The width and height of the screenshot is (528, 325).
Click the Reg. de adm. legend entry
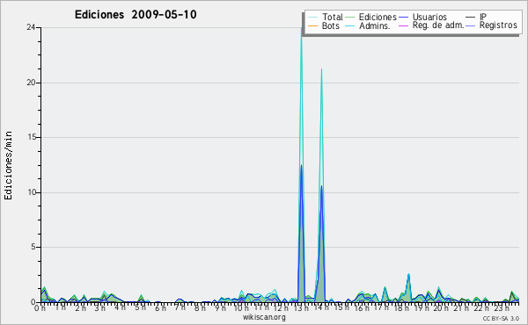431,25
